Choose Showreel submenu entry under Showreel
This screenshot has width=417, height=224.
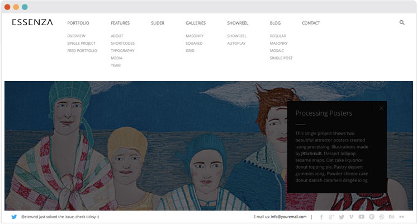(237, 36)
